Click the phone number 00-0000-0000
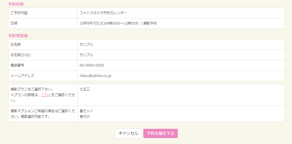This screenshot has height=144, width=292. 92,65
